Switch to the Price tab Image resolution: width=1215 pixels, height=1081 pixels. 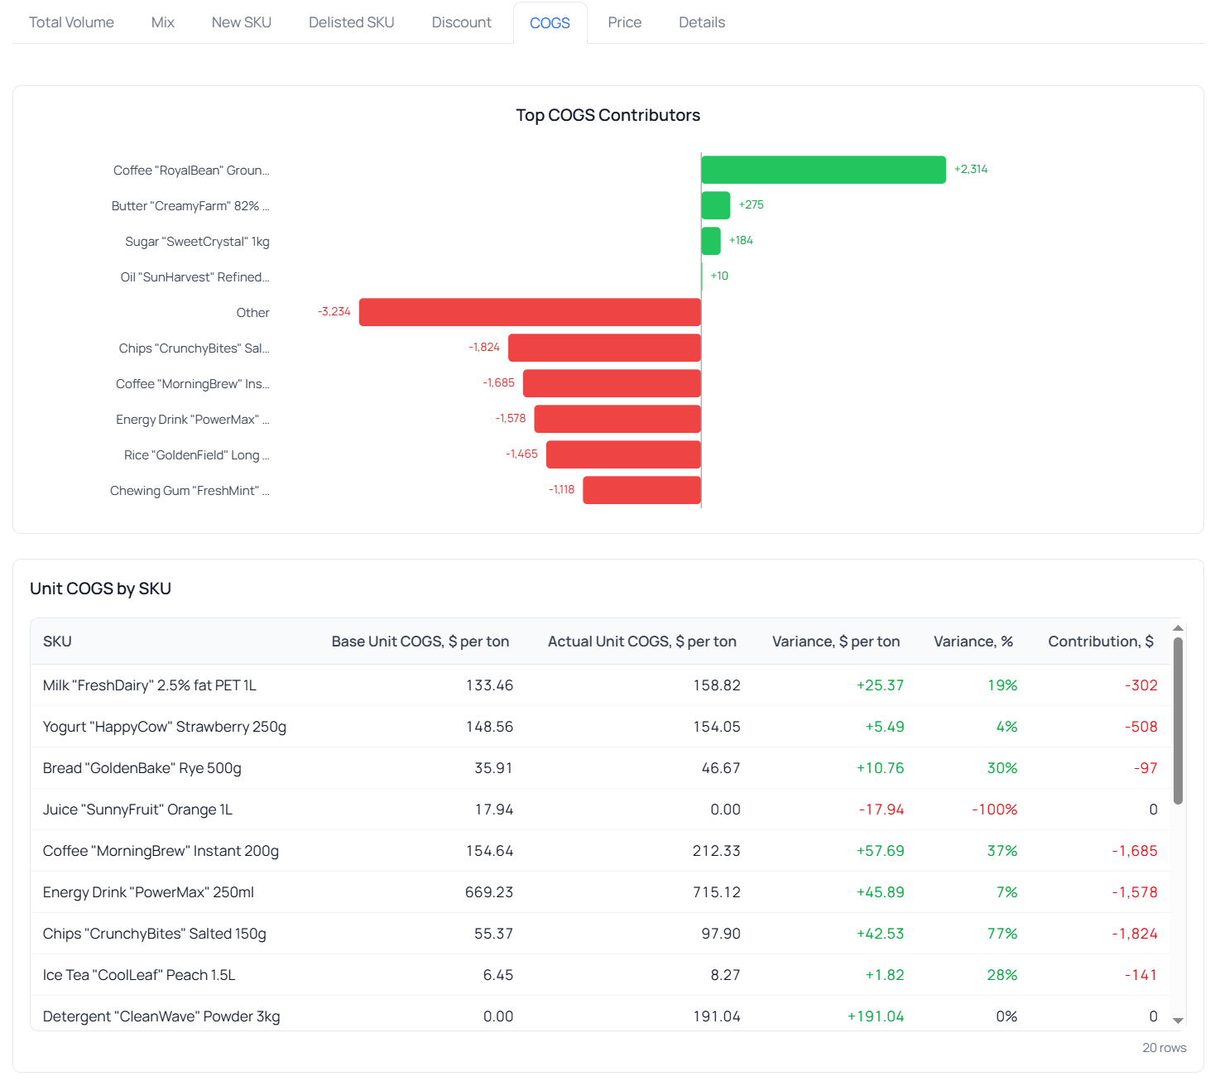pyautogui.click(x=624, y=22)
